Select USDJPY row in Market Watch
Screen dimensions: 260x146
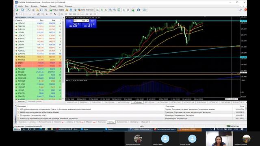(38, 32)
